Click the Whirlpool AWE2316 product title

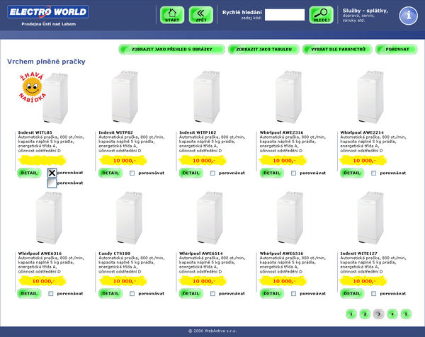[281, 132]
